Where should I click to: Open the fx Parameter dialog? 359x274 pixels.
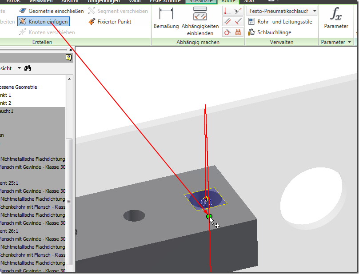point(336,18)
